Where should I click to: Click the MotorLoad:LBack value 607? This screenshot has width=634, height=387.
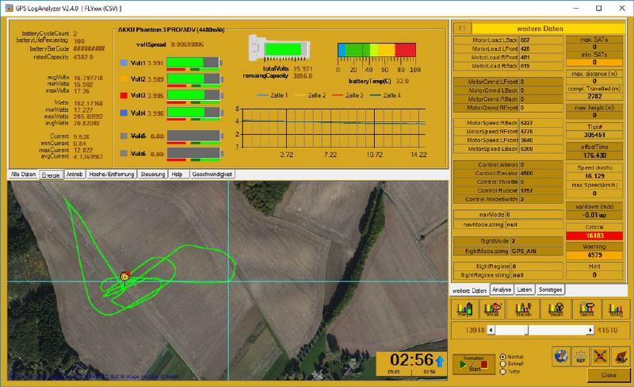[x=540, y=40]
